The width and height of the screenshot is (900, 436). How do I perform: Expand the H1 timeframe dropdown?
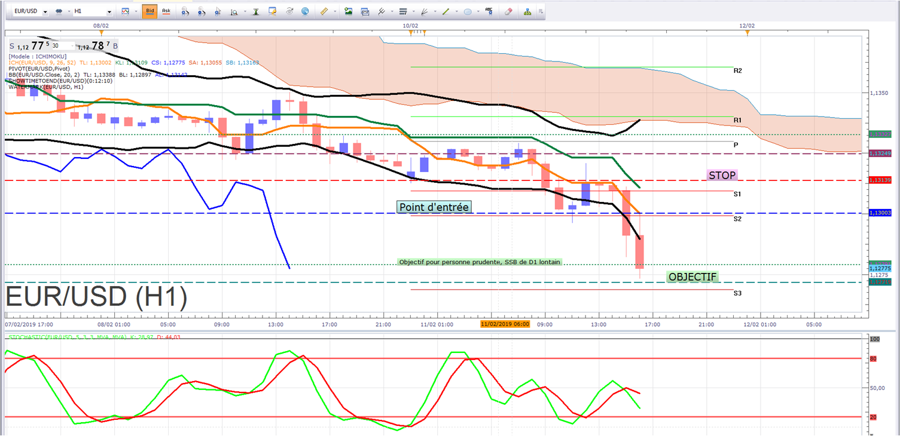[x=108, y=11]
